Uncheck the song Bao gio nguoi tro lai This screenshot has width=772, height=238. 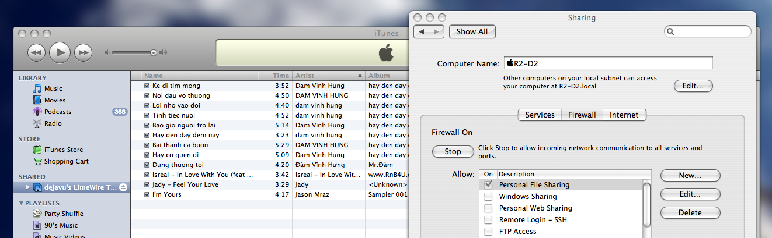[147, 125]
